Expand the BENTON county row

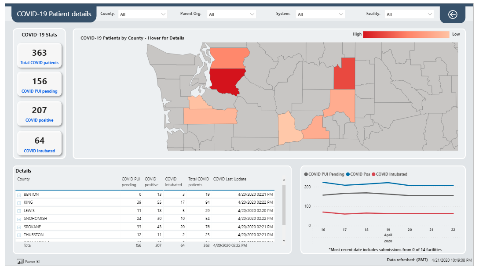point(19,195)
